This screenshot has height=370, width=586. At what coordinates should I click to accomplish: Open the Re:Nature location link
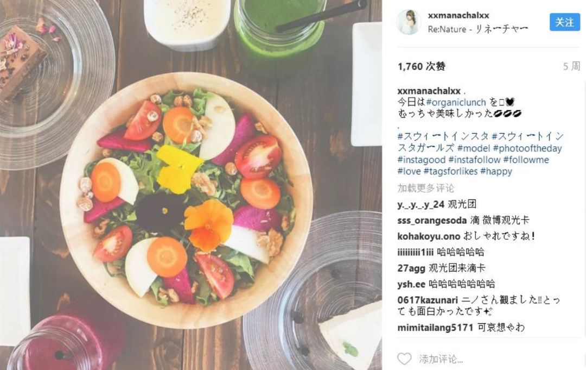[x=478, y=29]
